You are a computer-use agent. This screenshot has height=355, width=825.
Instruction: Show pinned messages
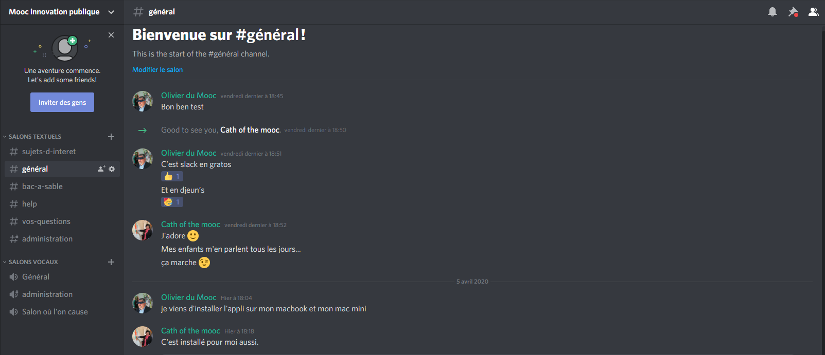coord(793,12)
